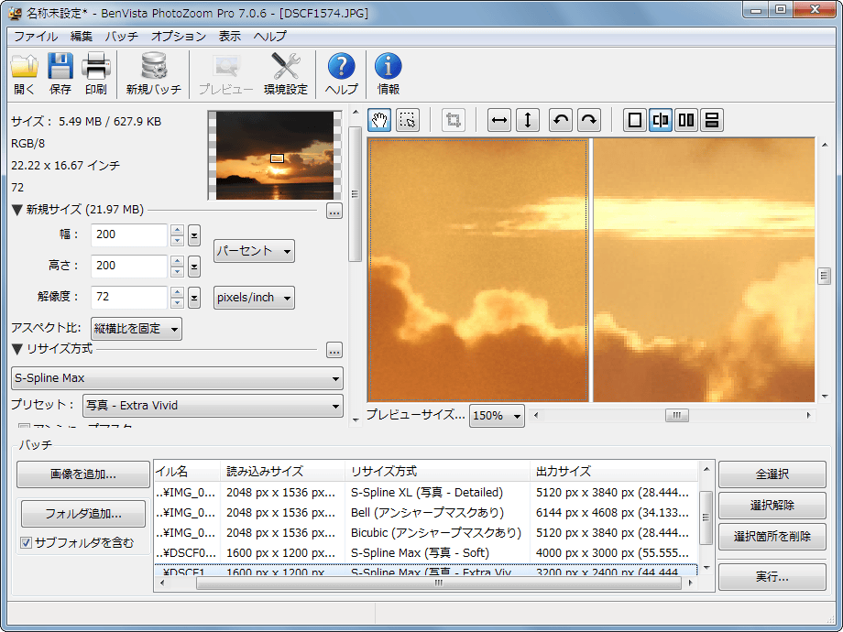Click the preview horizontal scrollbar thumb
843x632 pixels.
click(x=677, y=416)
